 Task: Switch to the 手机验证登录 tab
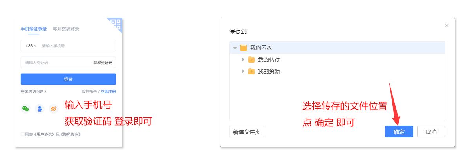pos(34,29)
